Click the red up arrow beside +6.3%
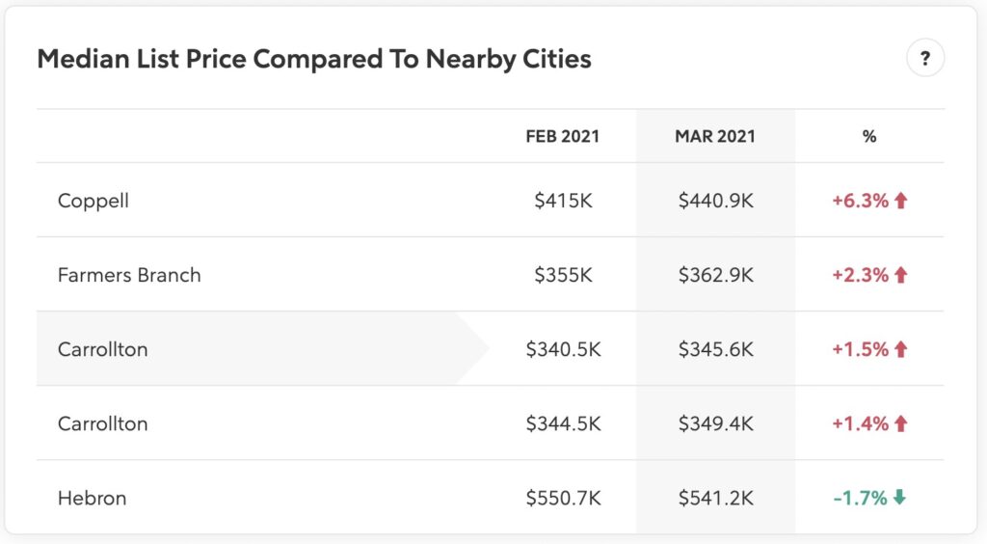This screenshot has width=987, height=544. click(901, 201)
